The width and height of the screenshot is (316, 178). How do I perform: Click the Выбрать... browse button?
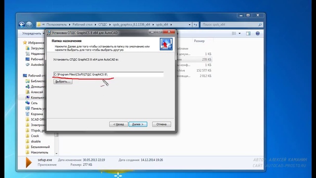click(63, 82)
